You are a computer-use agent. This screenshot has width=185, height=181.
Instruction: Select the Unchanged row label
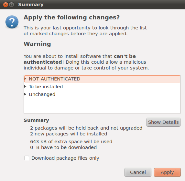[x=42, y=94]
